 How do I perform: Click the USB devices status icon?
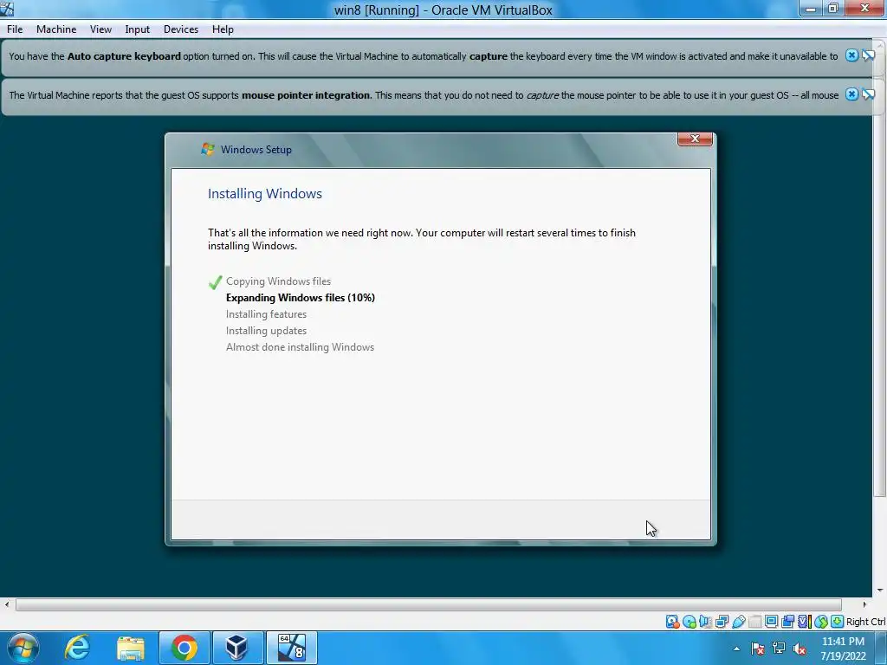click(739, 622)
